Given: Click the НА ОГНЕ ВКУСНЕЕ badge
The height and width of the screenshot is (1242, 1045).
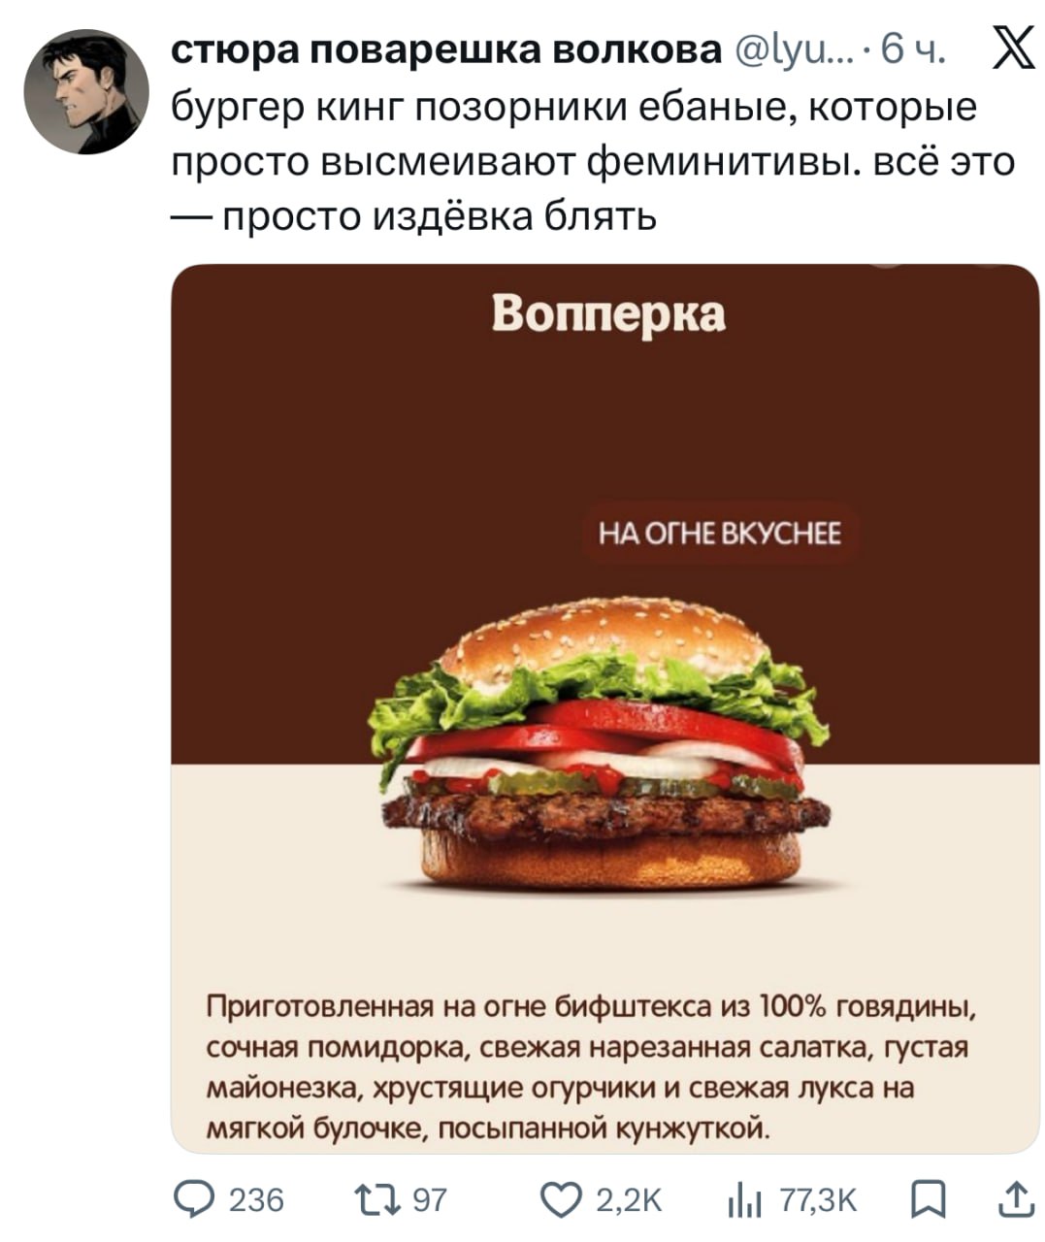Looking at the screenshot, I should pyautogui.click(x=719, y=534).
